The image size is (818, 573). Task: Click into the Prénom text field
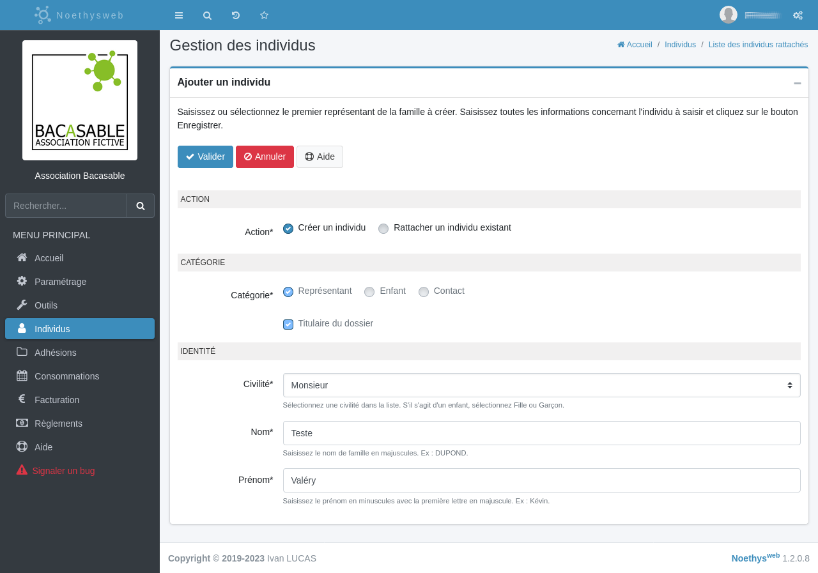(541, 480)
